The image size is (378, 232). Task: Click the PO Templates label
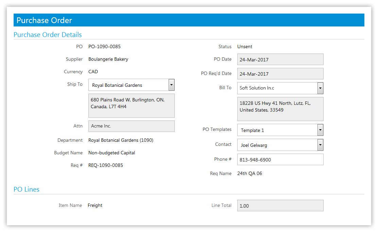point(217,130)
